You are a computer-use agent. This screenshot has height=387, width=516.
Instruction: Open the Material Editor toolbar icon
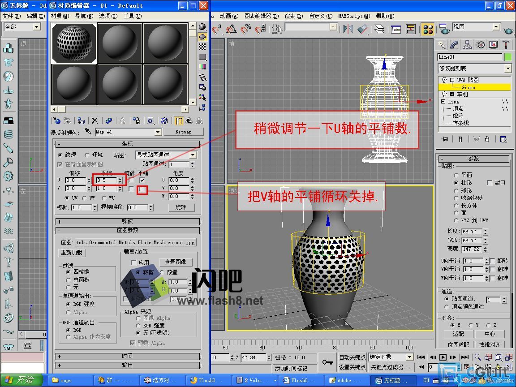tap(428, 29)
